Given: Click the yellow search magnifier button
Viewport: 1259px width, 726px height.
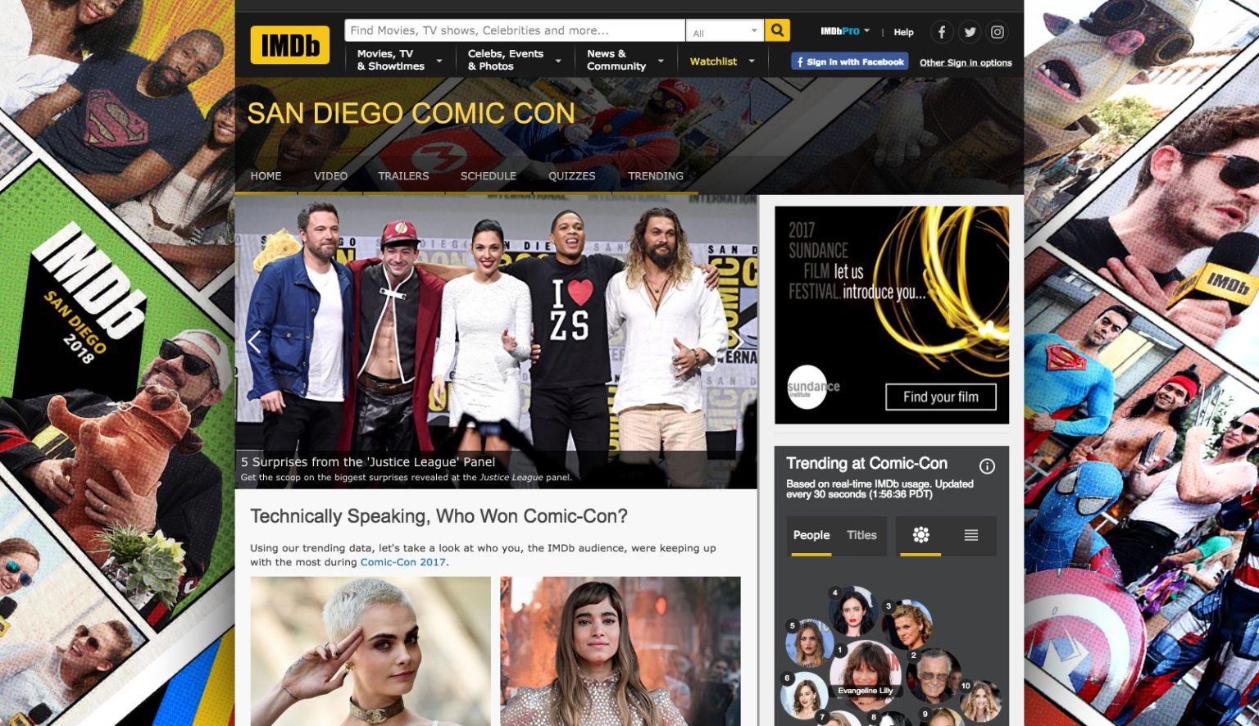Looking at the screenshot, I should pos(777,30).
